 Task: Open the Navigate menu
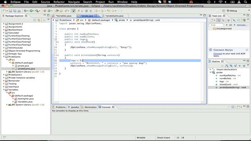click(x=74, y=2)
